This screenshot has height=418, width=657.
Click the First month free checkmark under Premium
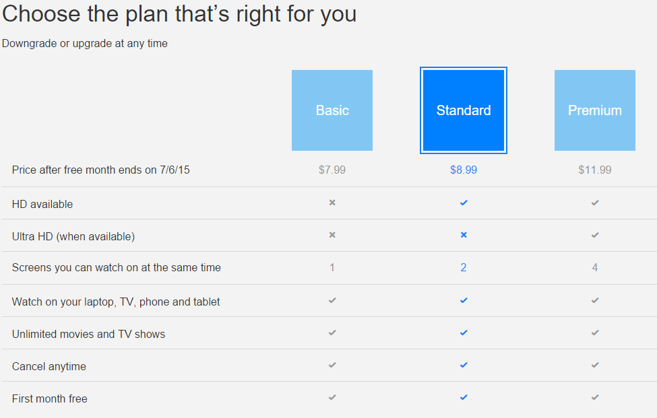(595, 397)
